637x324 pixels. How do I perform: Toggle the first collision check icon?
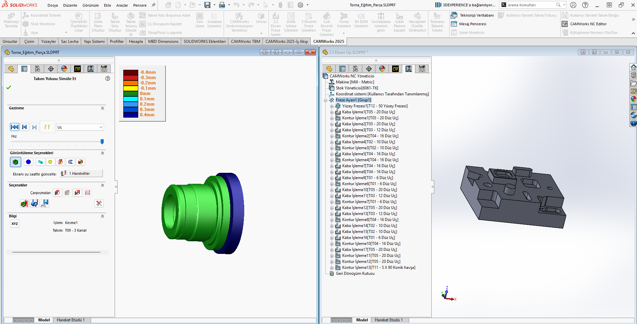[x=57, y=193]
